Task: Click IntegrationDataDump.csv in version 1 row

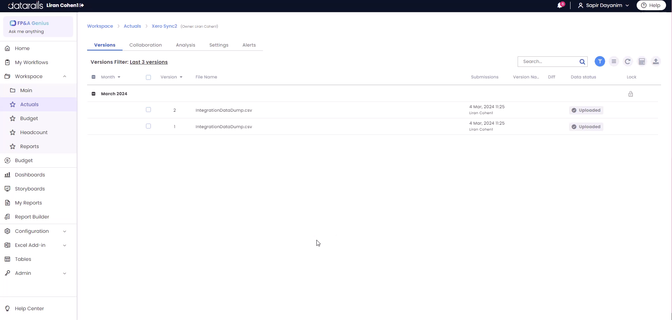Action: 224,127
